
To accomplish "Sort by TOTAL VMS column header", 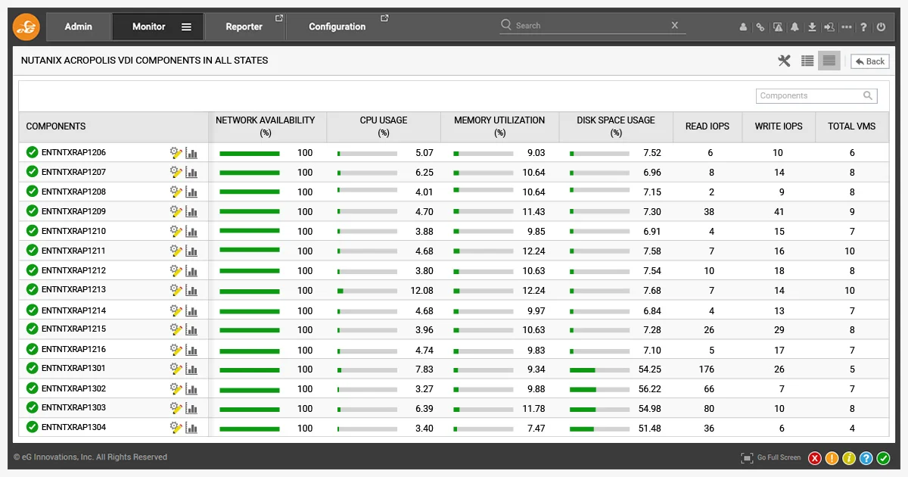I will pos(851,127).
